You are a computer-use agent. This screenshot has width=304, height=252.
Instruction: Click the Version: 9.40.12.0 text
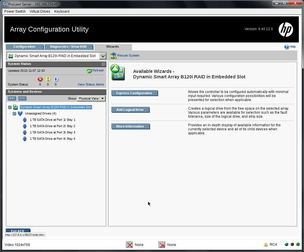pyautogui.click(x=259, y=29)
